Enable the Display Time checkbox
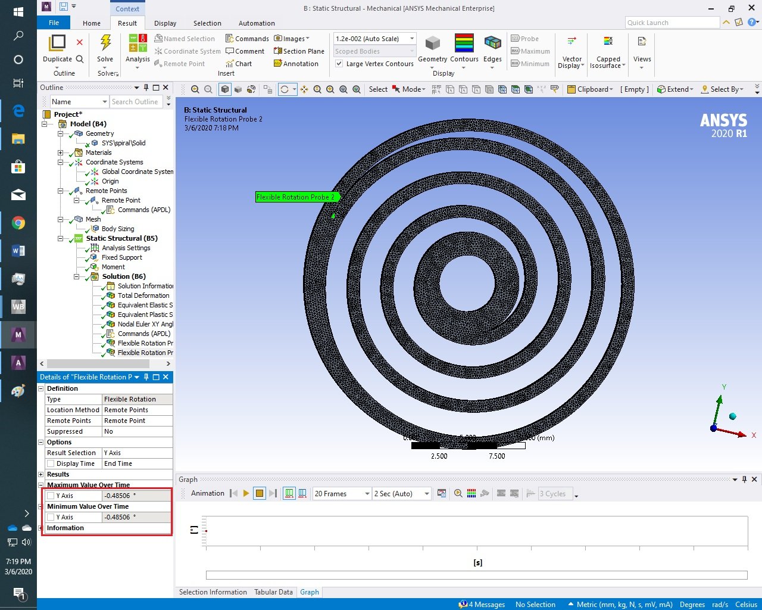This screenshot has width=762, height=610. (x=51, y=463)
